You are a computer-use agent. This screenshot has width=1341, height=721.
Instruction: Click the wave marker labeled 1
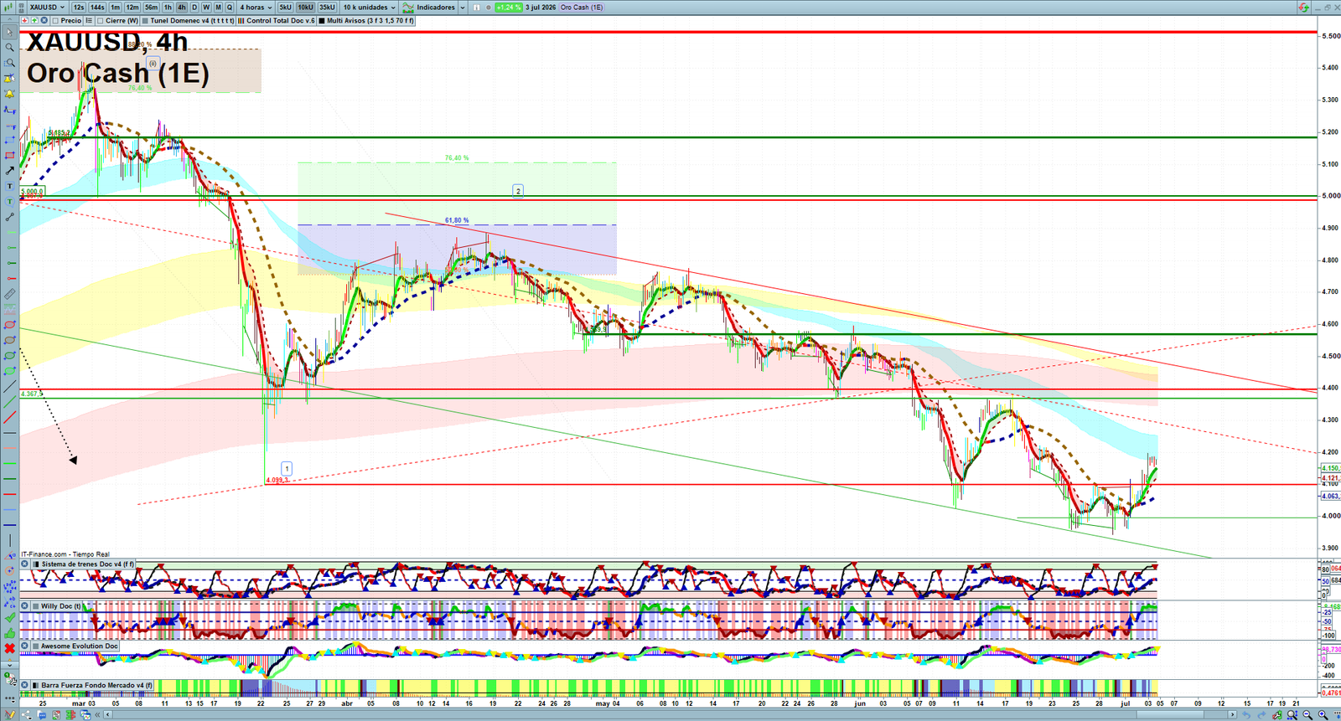pyautogui.click(x=287, y=469)
